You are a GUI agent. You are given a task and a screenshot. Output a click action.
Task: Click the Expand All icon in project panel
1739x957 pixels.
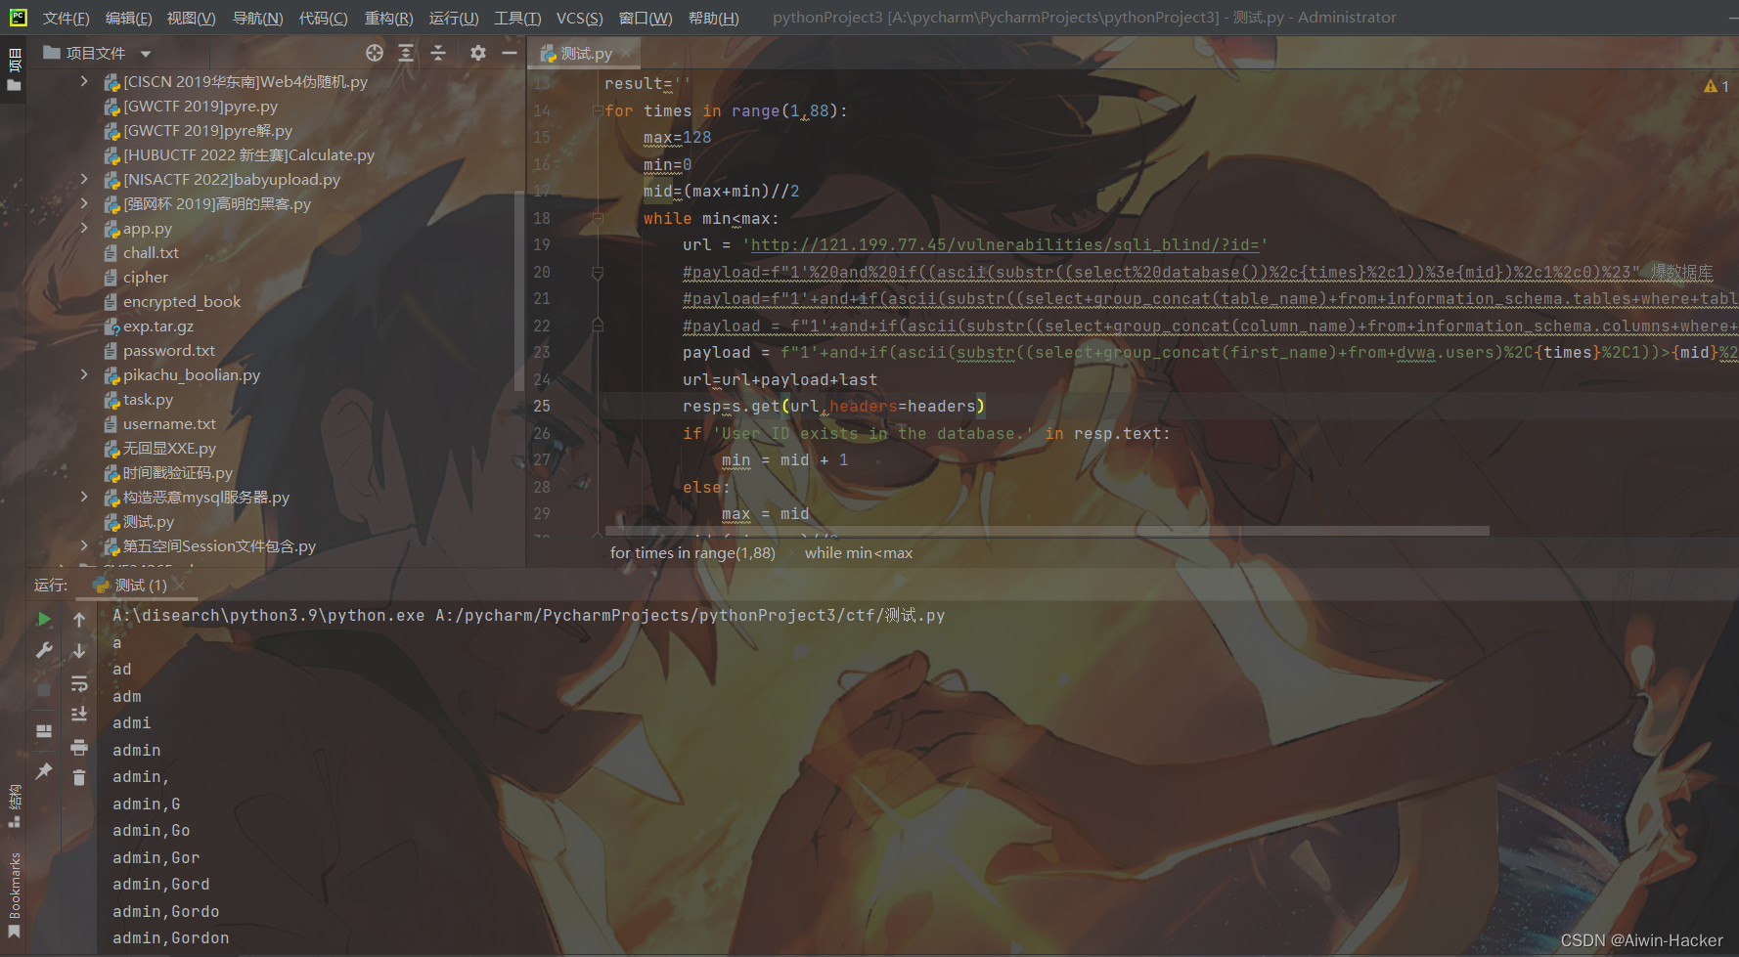[x=406, y=53]
